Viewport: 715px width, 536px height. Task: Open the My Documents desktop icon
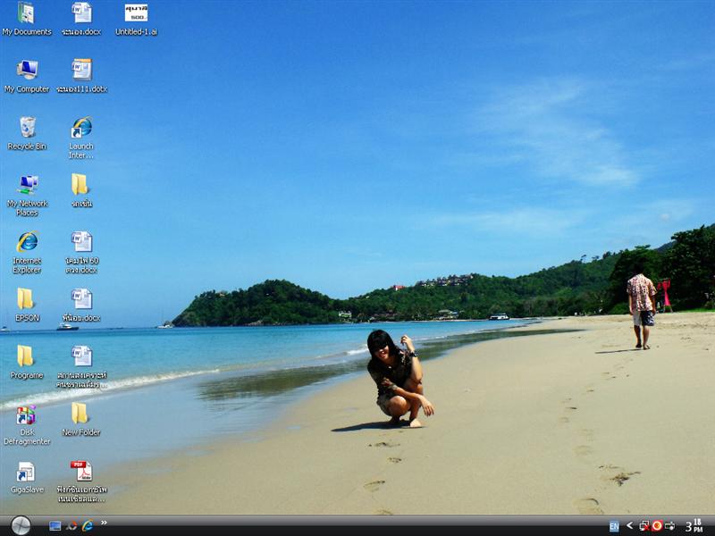click(x=27, y=13)
